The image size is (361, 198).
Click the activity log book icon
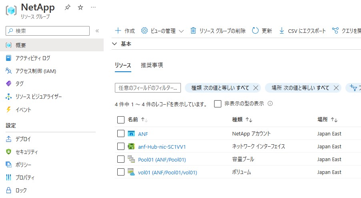click(8, 58)
